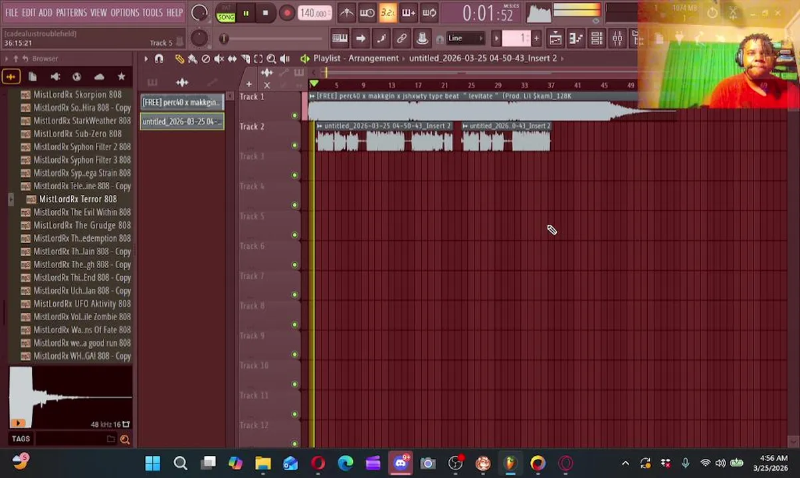Click the tempo field showing 140.000
This screenshot has width=800, height=478.
(314, 13)
